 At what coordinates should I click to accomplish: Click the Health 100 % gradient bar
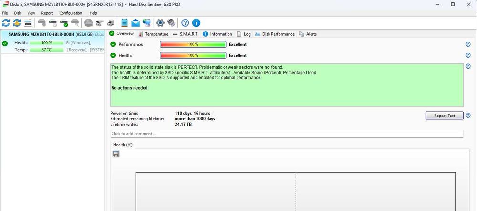pos(193,55)
